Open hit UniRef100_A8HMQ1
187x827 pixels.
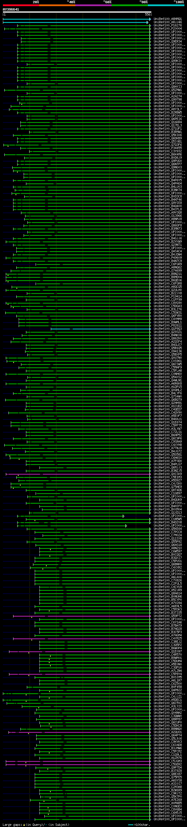pos(168,19)
